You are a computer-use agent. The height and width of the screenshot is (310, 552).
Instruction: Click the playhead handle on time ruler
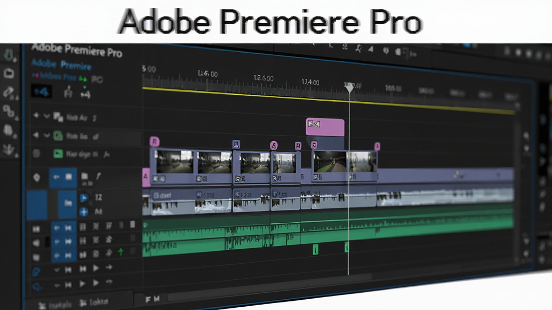349,88
